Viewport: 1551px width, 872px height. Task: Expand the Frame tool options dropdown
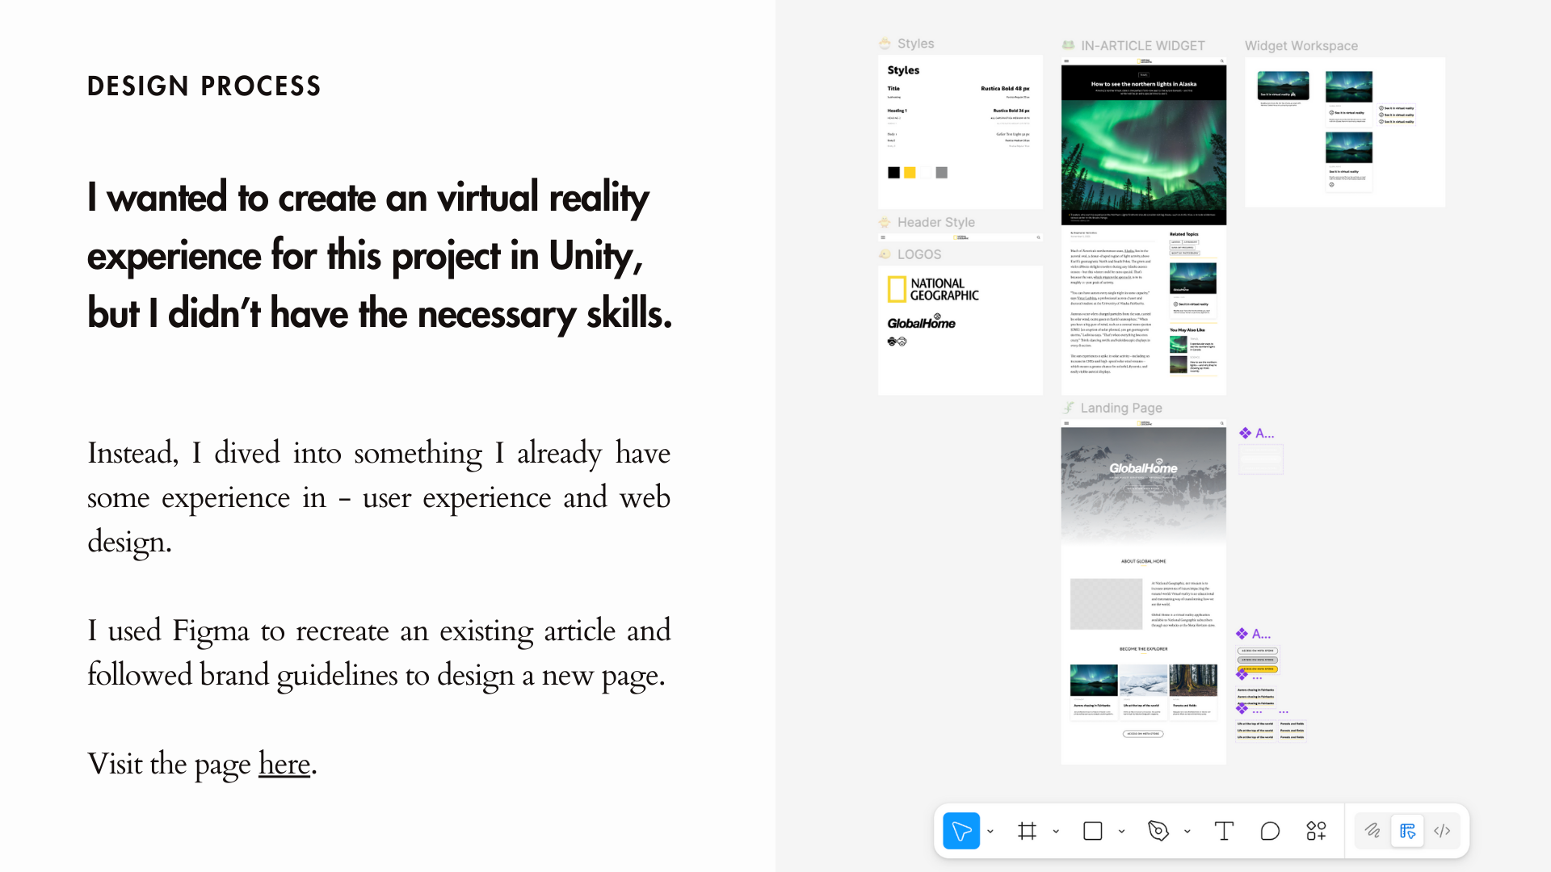click(1056, 832)
